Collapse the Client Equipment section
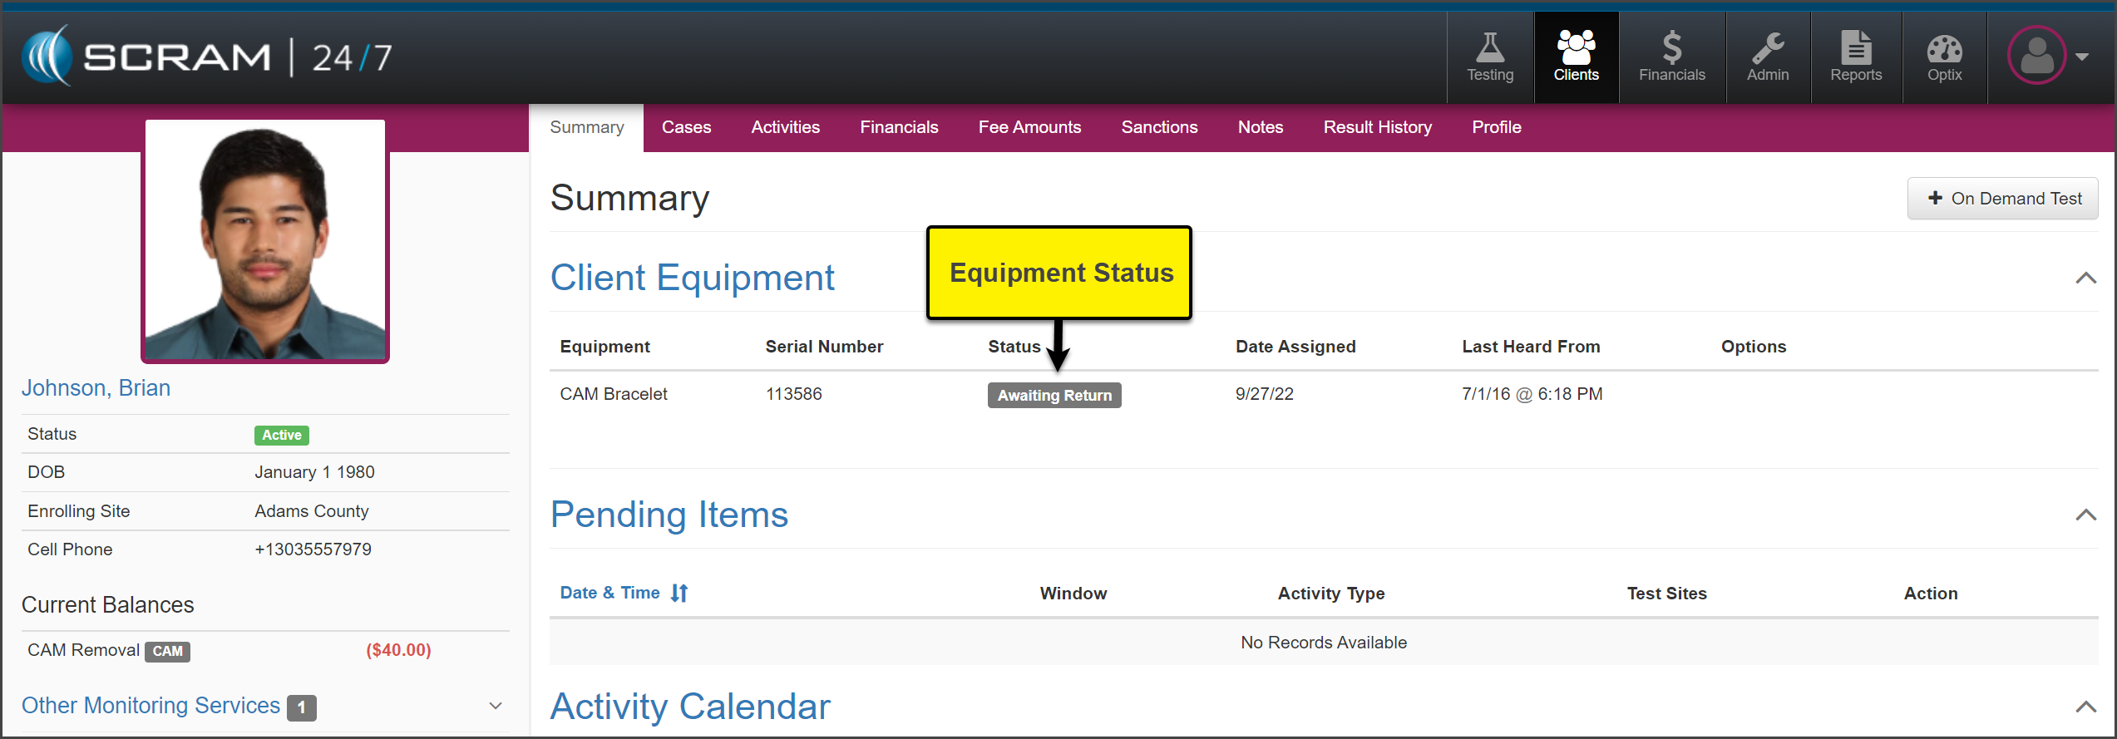This screenshot has width=2117, height=739. tap(2085, 278)
